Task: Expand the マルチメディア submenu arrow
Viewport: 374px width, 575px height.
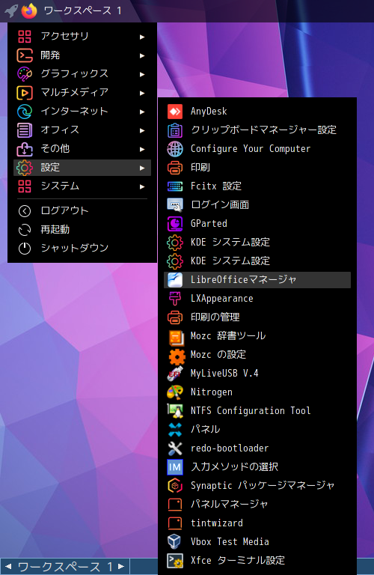Action: click(142, 93)
